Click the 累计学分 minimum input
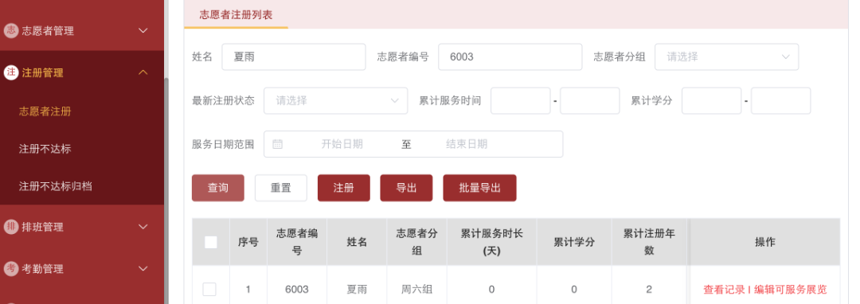 pyautogui.click(x=711, y=101)
